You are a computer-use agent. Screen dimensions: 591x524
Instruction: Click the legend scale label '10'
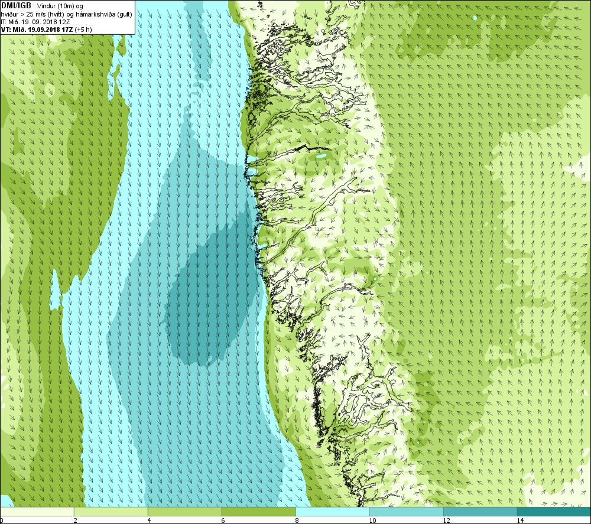372,520
